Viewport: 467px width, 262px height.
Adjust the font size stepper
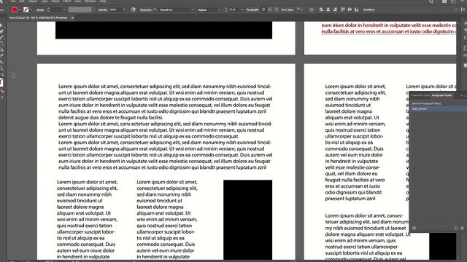(226, 9)
